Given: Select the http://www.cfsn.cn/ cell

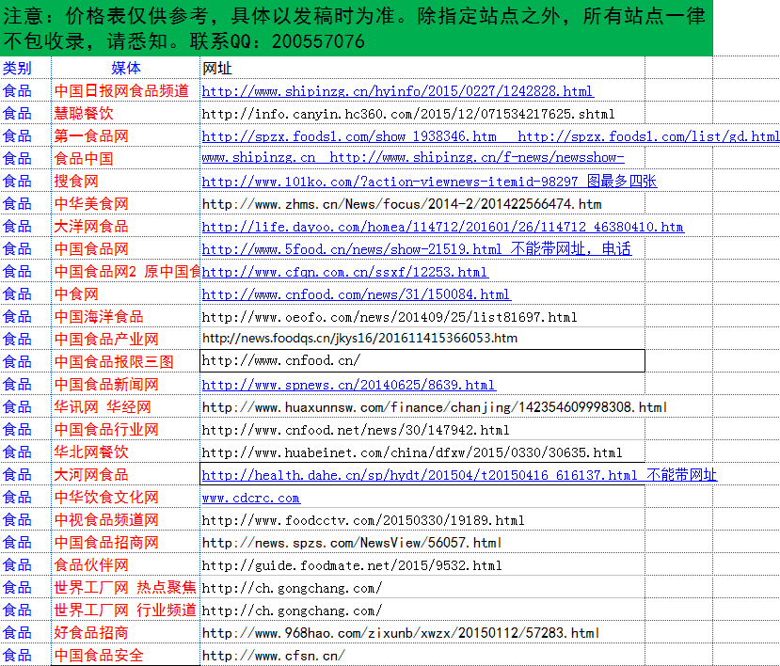Looking at the screenshot, I should [x=422, y=656].
